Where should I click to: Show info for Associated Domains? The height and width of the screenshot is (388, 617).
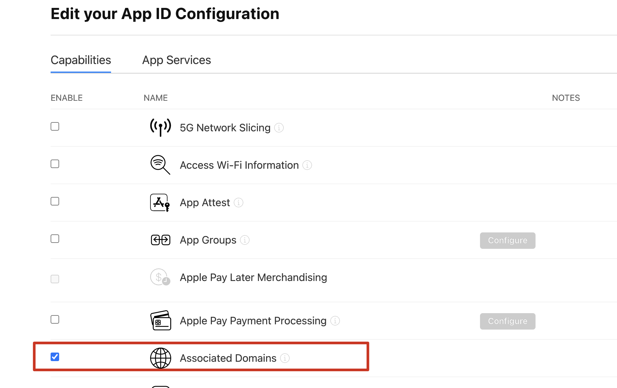tap(285, 358)
